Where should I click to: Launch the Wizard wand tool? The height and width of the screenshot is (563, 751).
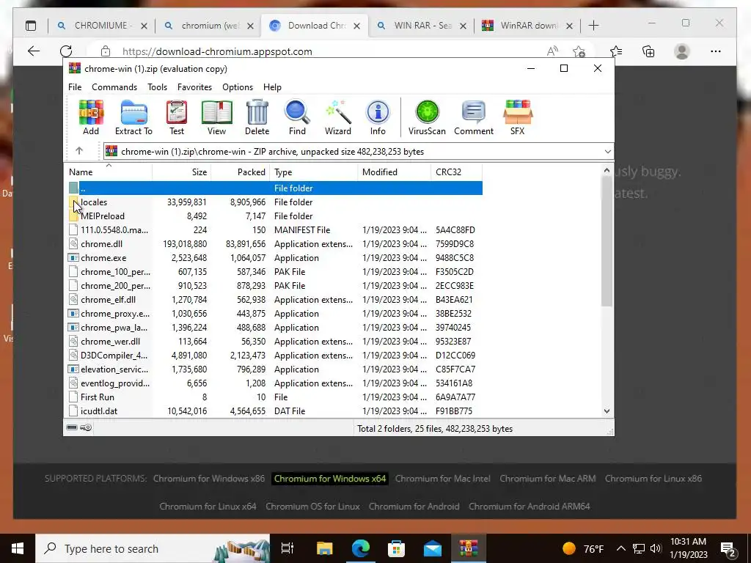click(x=337, y=118)
